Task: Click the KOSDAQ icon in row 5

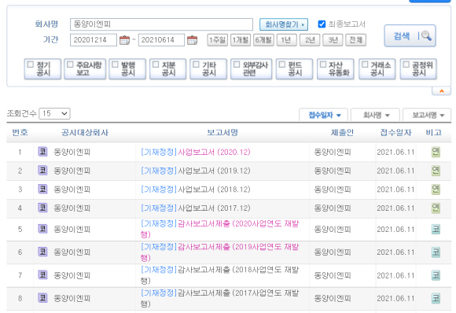Action: coord(42,229)
